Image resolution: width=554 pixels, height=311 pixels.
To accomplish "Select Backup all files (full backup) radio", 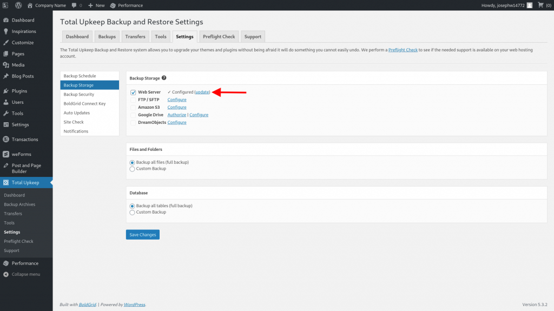I will [x=132, y=163].
